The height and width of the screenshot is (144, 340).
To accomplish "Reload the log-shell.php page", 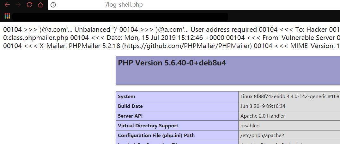I will [29, 5].
